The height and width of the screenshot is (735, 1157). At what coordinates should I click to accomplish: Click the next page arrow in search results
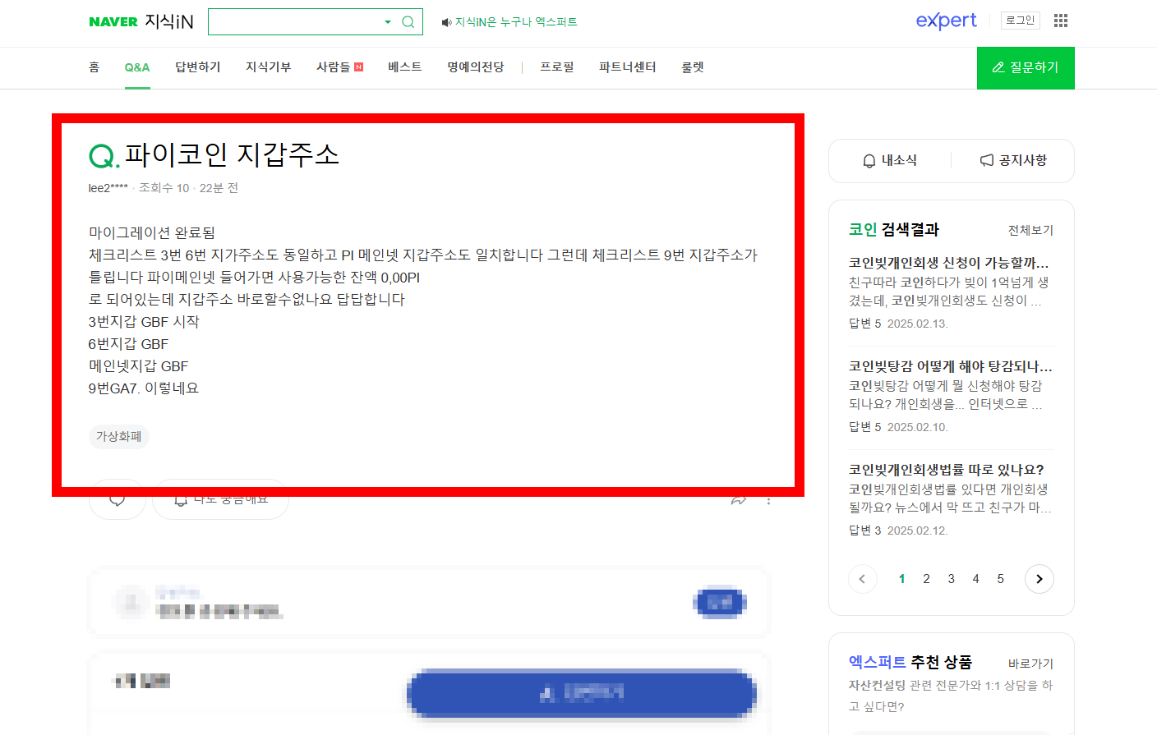(x=1039, y=579)
